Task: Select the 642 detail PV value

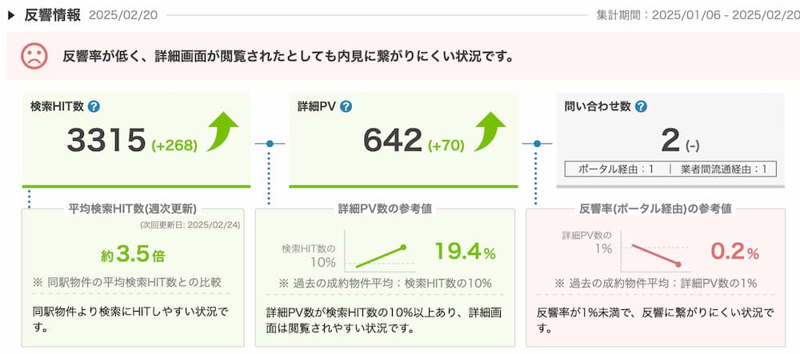Action: [392, 141]
